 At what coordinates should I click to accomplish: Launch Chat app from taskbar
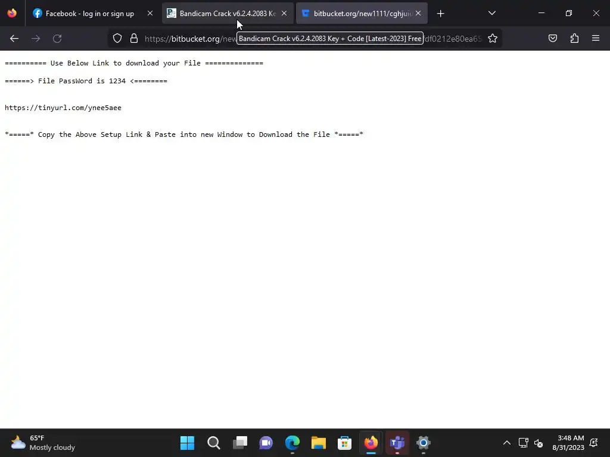pyautogui.click(x=266, y=443)
